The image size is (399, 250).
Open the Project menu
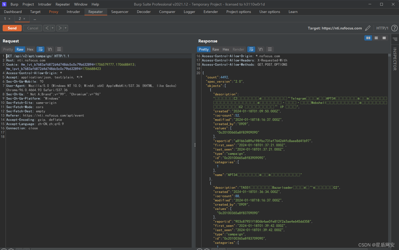tap(28, 4)
